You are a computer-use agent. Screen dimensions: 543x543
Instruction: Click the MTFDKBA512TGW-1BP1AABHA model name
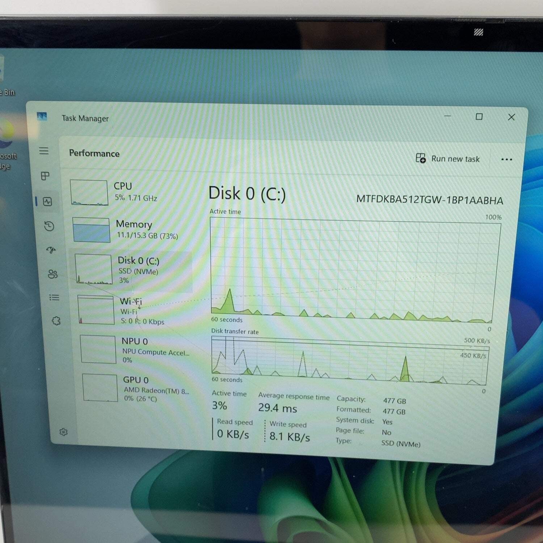coord(430,200)
